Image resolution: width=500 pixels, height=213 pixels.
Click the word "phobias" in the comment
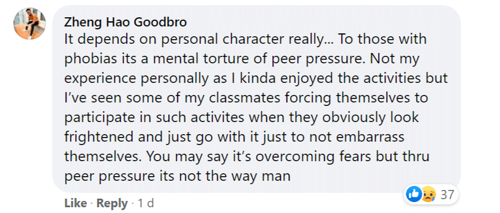tap(86, 59)
